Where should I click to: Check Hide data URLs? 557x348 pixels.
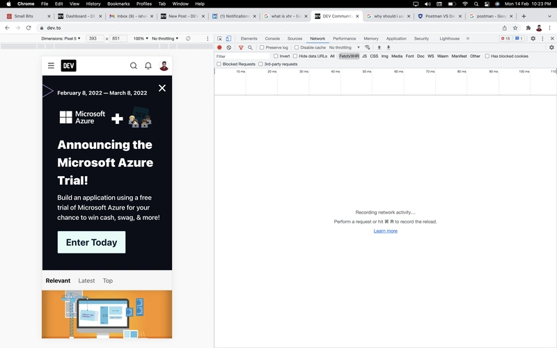[295, 56]
